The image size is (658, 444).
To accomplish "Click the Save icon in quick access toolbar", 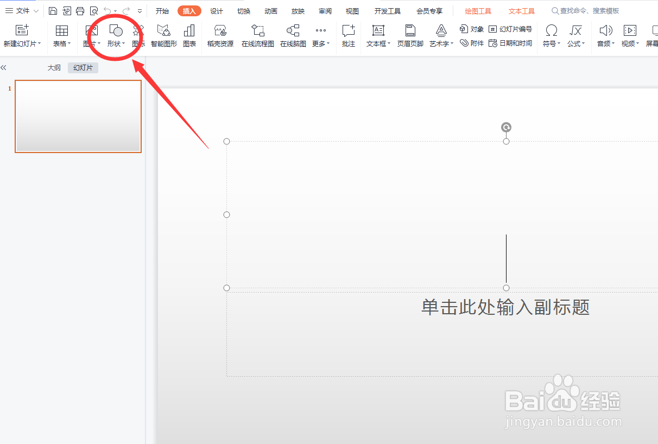I will pos(53,11).
